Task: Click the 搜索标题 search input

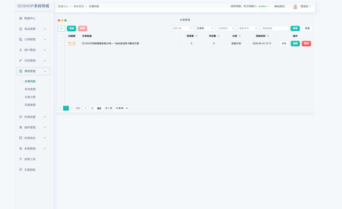Action: click(275, 29)
